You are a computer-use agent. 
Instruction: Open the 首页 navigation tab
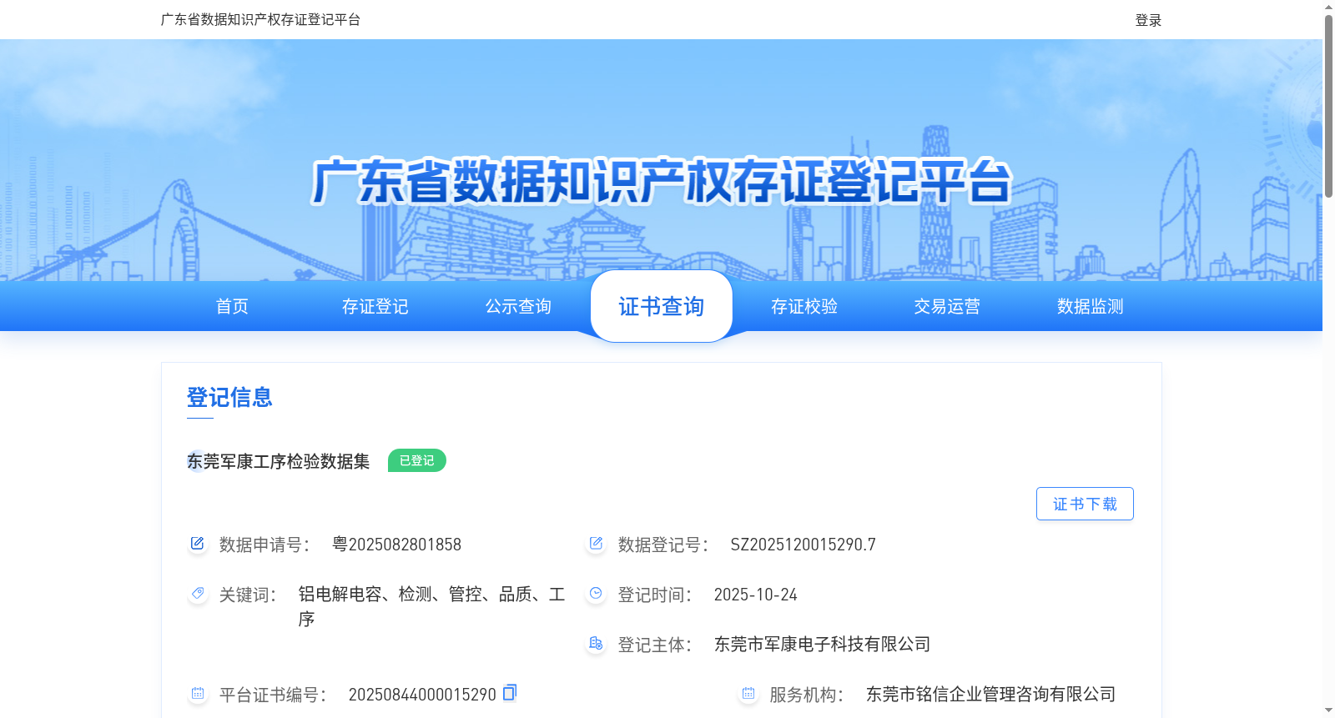click(232, 306)
